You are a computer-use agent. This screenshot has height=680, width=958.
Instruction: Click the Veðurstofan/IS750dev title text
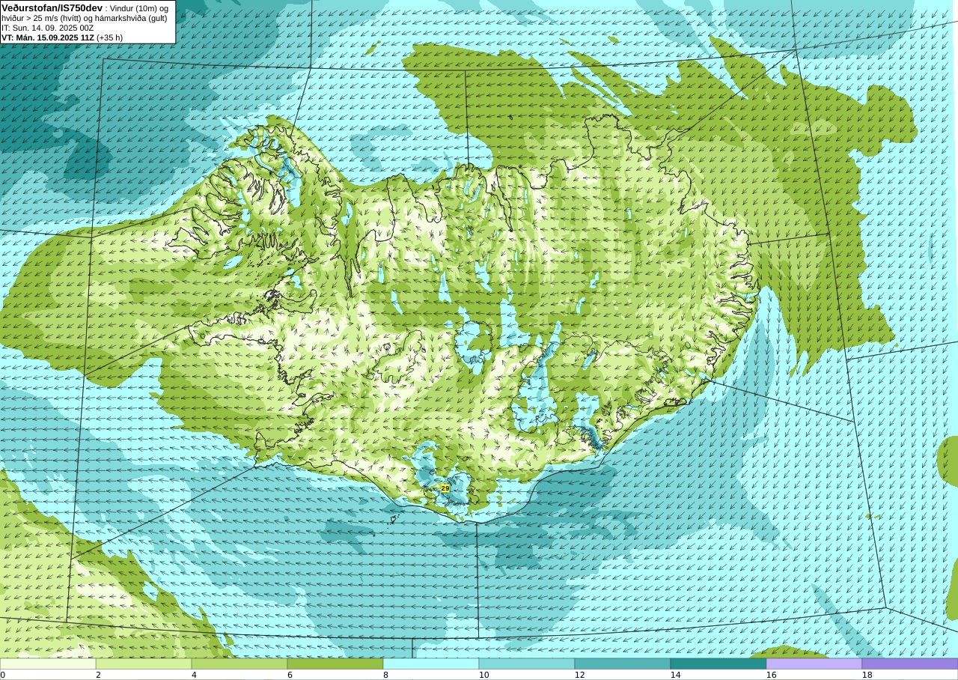tap(52, 7)
